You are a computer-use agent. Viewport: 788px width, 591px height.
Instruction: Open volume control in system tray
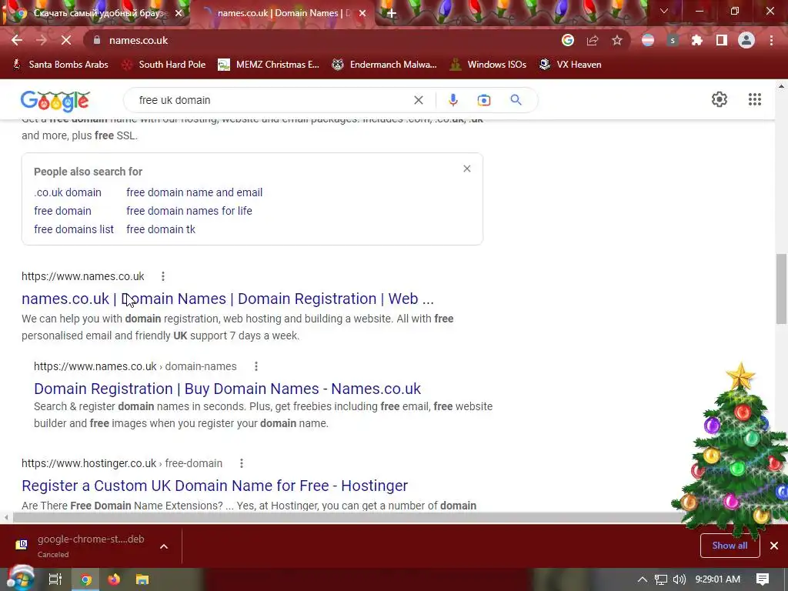pyautogui.click(x=679, y=579)
